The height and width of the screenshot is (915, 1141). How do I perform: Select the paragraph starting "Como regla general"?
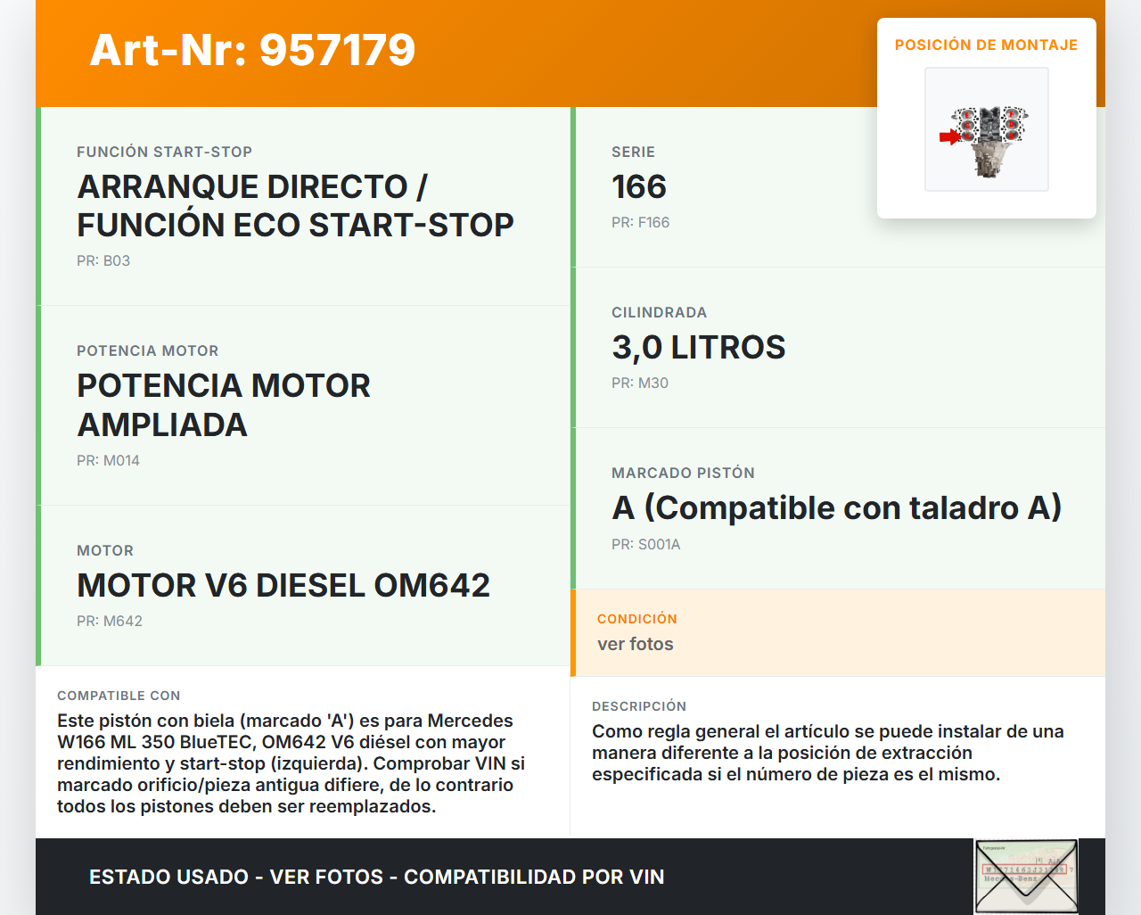828,753
